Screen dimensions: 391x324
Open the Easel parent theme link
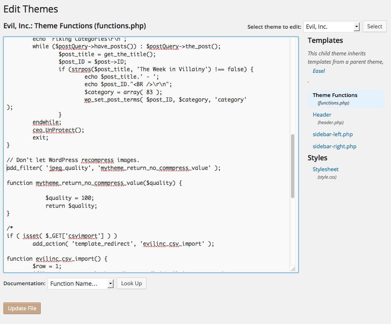point(319,71)
